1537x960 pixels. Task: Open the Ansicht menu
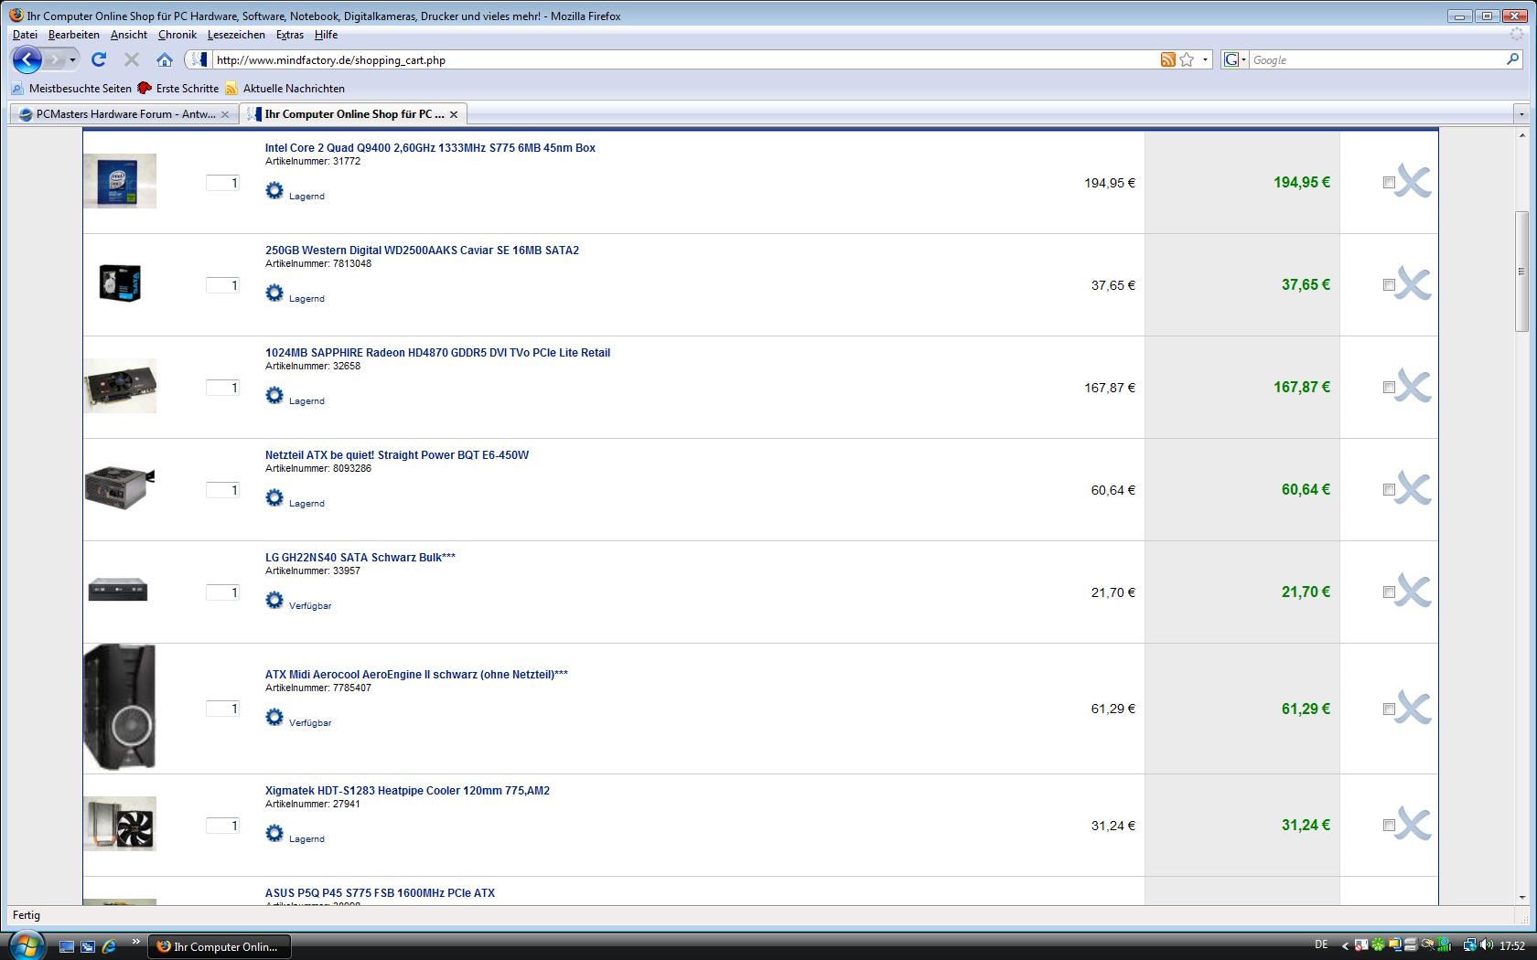coord(129,35)
